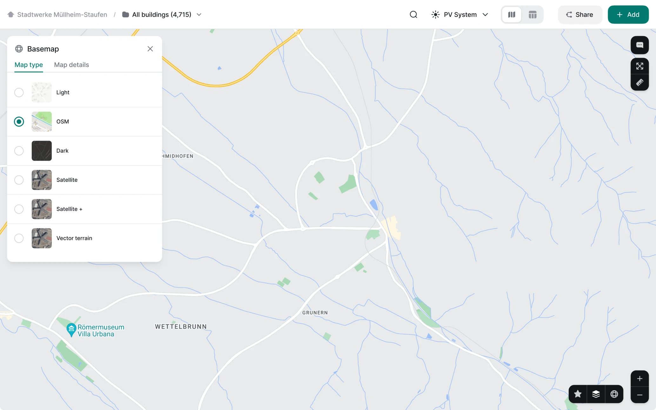Select the Dark basemap radio button
This screenshot has height=410, width=656.
[x=19, y=151]
